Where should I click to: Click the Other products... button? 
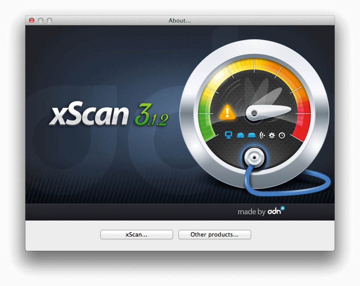(x=215, y=234)
